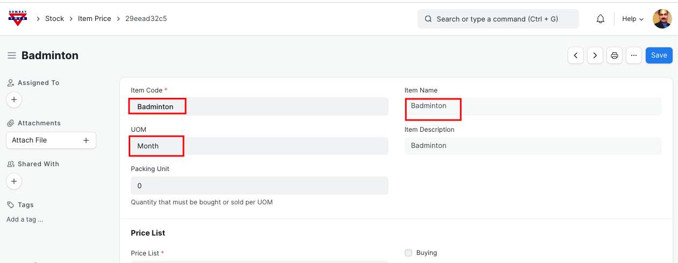
Task: Click plus button under Shared With
Action: point(14,181)
